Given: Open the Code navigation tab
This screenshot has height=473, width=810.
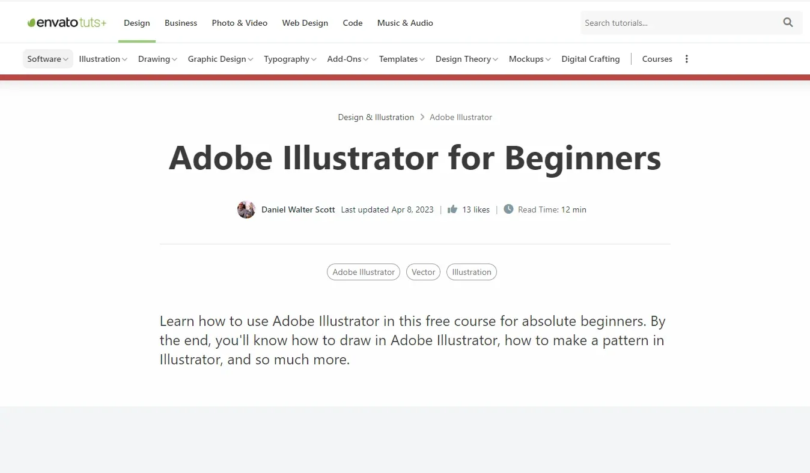Looking at the screenshot, I should click(x=353, y=23).
